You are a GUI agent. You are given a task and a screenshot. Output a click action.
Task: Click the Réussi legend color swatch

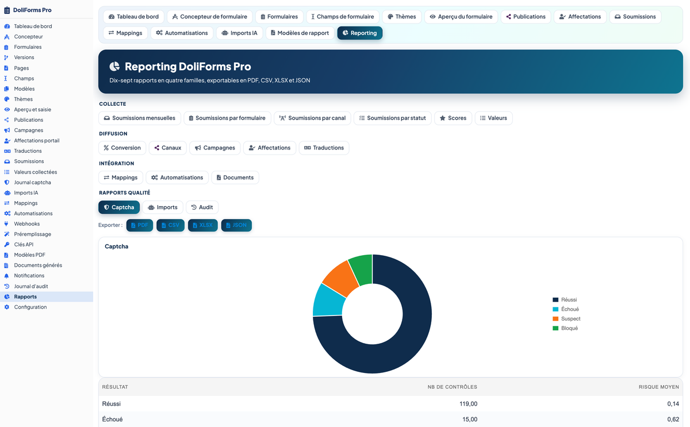555,300
